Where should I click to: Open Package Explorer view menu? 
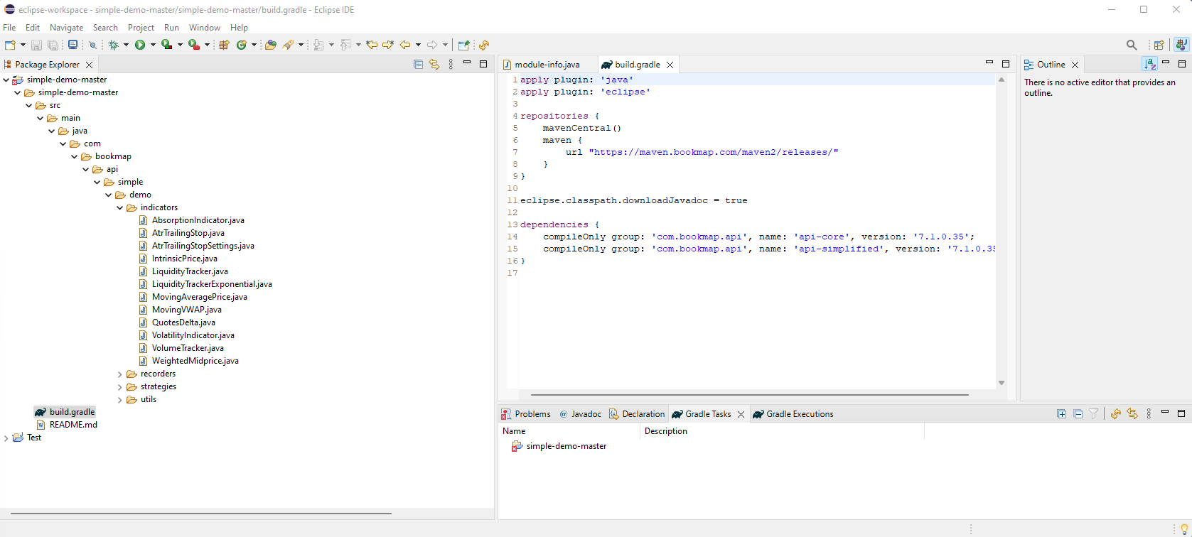pos(451,64)
